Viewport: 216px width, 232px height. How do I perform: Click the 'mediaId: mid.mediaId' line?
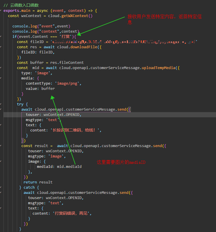(x=59, y=167)
